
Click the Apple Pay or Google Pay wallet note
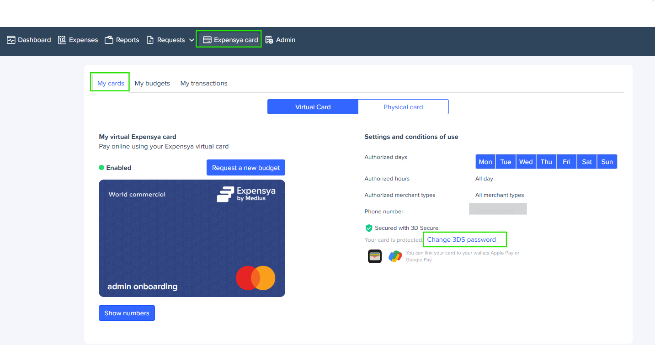[x=463, y=256]
